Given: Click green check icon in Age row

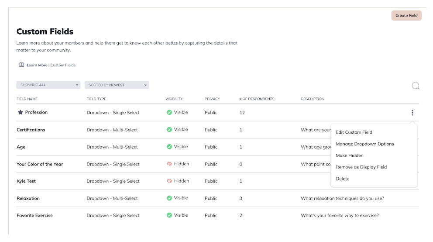Looking at the screenshot, I should pyautogui.click(x=169, y=147).
